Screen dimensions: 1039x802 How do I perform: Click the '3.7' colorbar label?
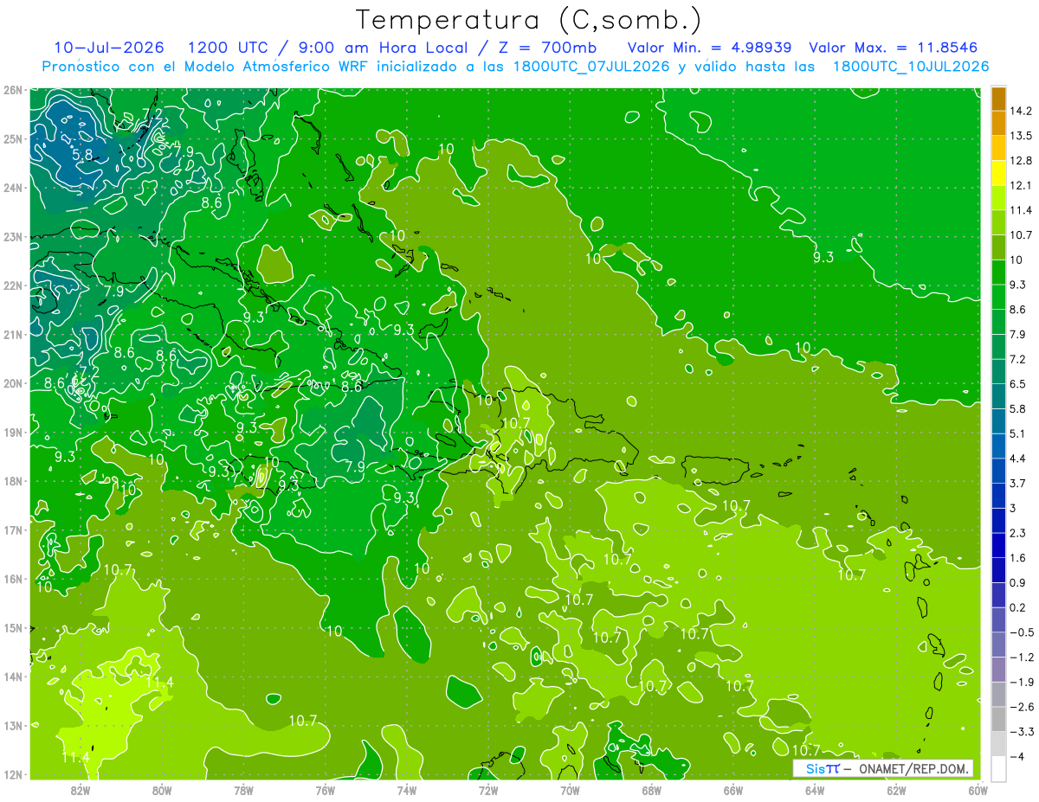tap(1019, 483)
